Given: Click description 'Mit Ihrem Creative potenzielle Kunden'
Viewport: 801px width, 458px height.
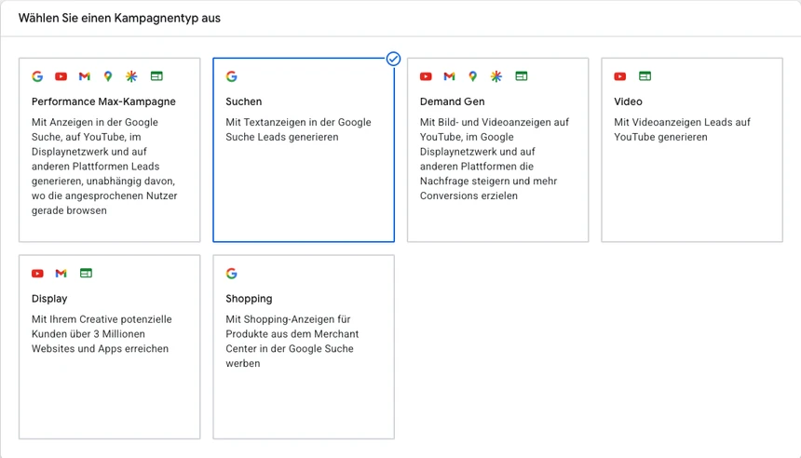Looking at the screenshot, I should click(102, 334).
